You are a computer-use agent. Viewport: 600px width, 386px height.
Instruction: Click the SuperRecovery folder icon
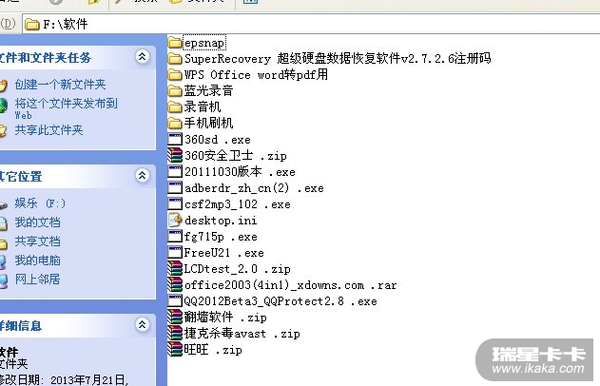pyautogui.click(x=175, y=59)
